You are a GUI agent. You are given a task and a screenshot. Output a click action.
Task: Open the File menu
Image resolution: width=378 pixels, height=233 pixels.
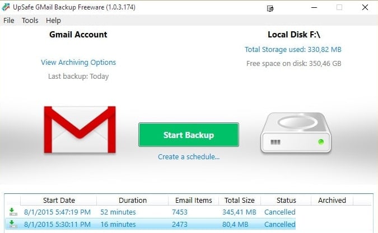click(9, 20)
